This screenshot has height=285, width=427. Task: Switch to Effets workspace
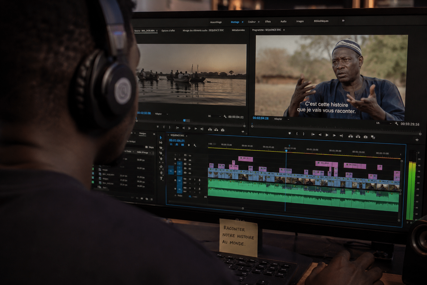[268, 21]
